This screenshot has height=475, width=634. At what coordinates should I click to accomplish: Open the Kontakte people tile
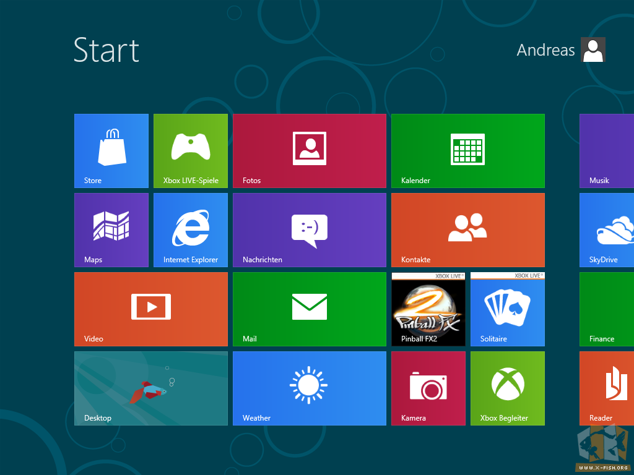pos(468,230)
